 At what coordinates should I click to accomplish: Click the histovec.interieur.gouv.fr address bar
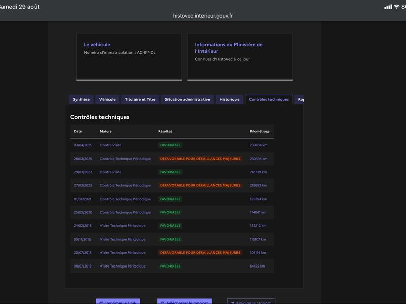[x=202, y=16]
